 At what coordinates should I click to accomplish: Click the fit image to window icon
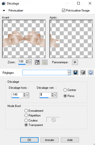tap(37, 62)
